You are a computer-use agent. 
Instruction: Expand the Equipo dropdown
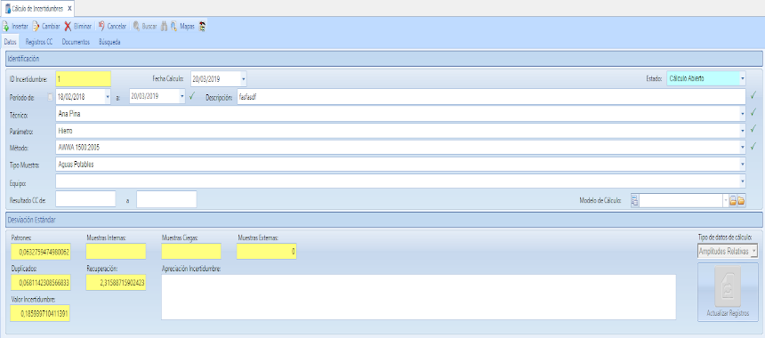pyautogui.click(x=743, y=181)
